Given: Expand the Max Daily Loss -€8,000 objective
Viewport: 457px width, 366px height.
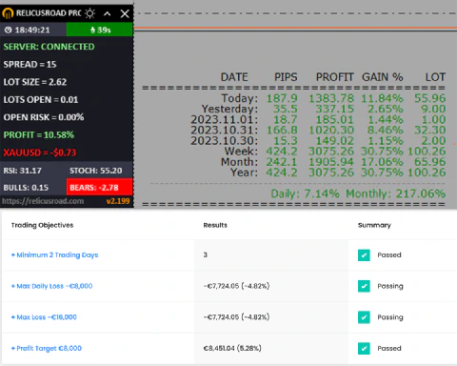Looking at the screenshot, I should coord(51,286).
